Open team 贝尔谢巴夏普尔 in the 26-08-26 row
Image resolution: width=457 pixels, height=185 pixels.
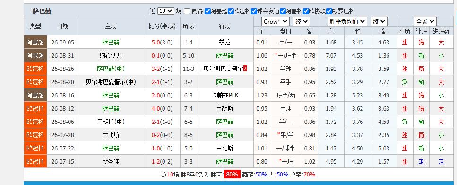click(x=223, y=69)
